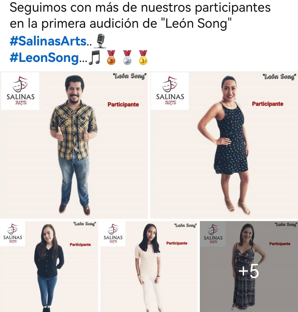This screenshot has width=298, height=312.
Task: Click Participante label beside floral-dress woman
Action: coord(267,104)
